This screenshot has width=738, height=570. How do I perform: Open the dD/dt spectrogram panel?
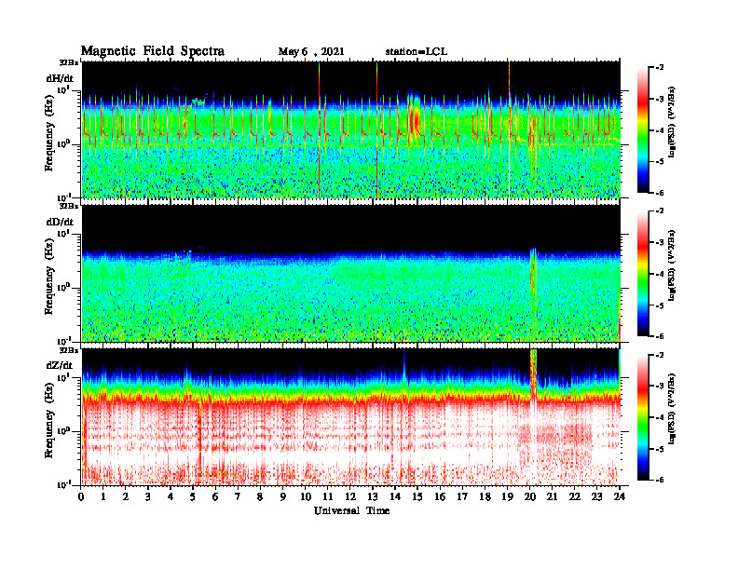pyautogui.click(x=350, y=273)
